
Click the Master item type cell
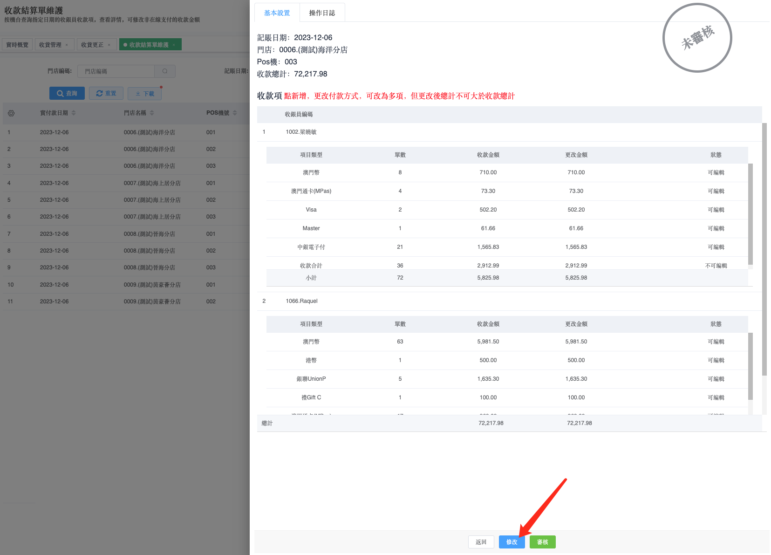pyautogui.click(x=311, y=228)
